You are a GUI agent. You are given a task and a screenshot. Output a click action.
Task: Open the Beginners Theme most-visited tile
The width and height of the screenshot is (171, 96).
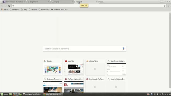[53, 85]
